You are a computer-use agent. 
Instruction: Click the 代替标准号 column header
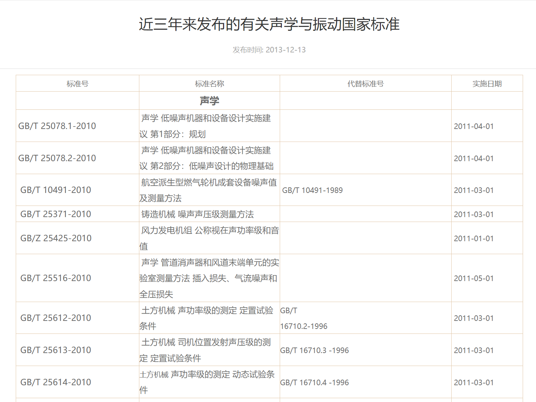coord(365,84)
